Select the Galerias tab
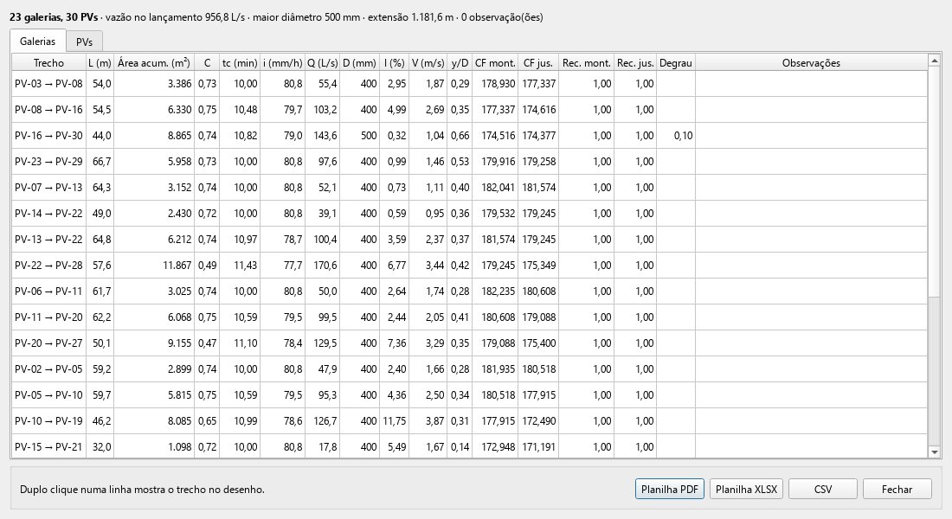Viewport: 952px width, 519px height. [37, 42]
